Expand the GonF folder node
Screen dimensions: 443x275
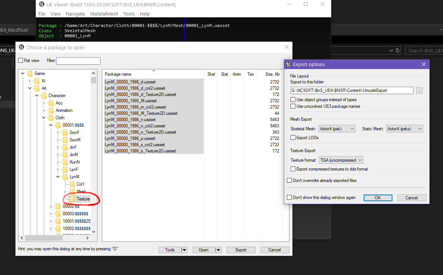[58, 133]
